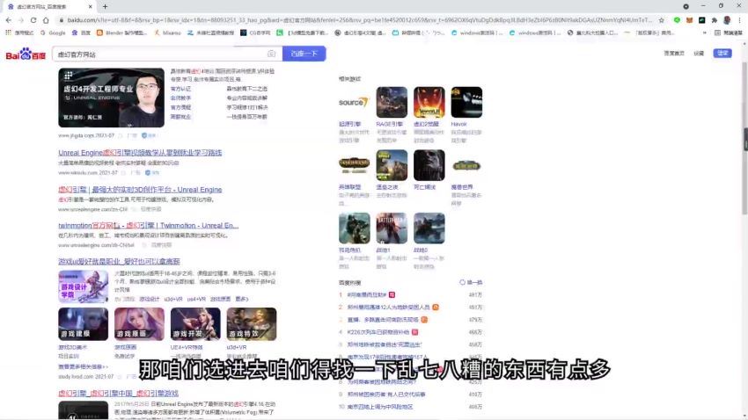Screen dimensions: 748x420
Task: Open the MetaMask fox extension icon
Action: pyautogui.click(x=689, y=20)
